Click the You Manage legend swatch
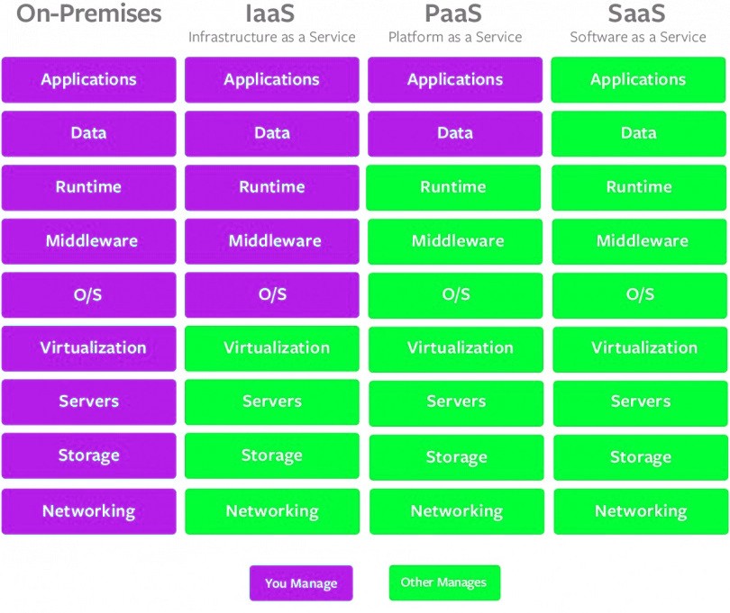The height and width of the screenshot is (613, 730). (301, 583)
